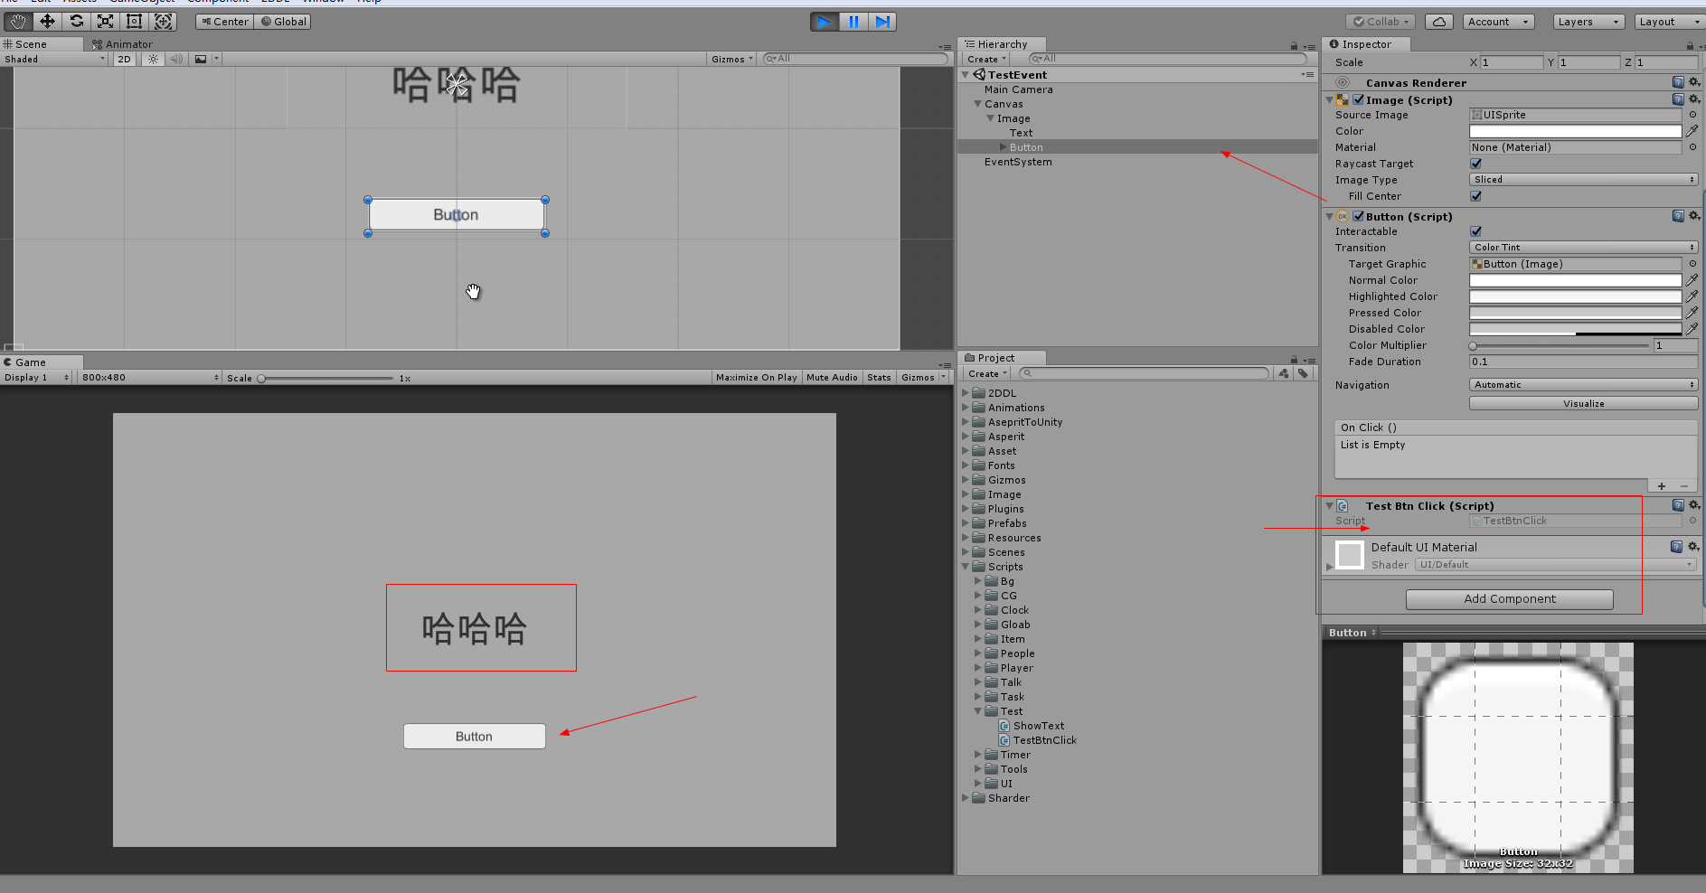This screenshot has width=1706, height=893.
Task: Open Navigation Automatic dropdown
Action: [x=1583, y=385]
